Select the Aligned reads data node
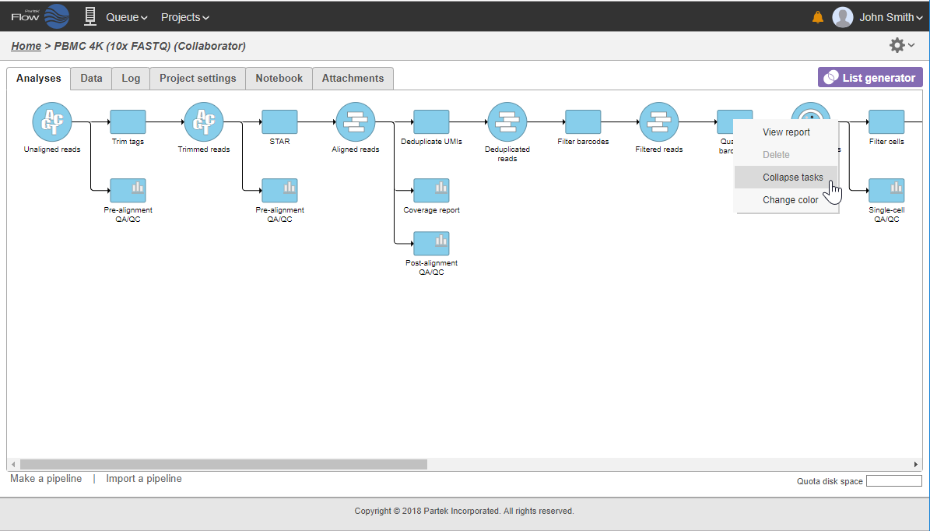The image size is (930, 531). (x=356, y=122)
